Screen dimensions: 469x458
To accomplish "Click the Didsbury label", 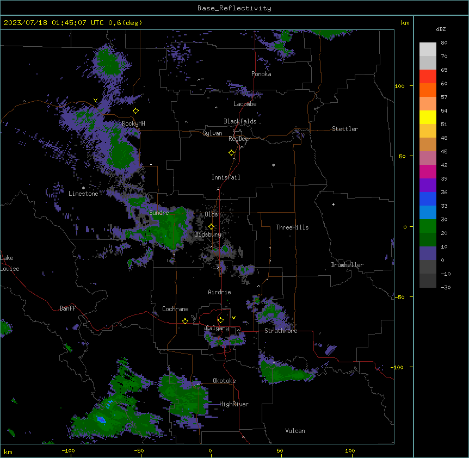I will pyautogui.click(x=208, y=234).
